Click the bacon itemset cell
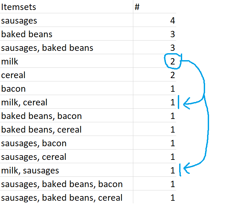This screenshot has width=232, height=218. pos(66,88)
